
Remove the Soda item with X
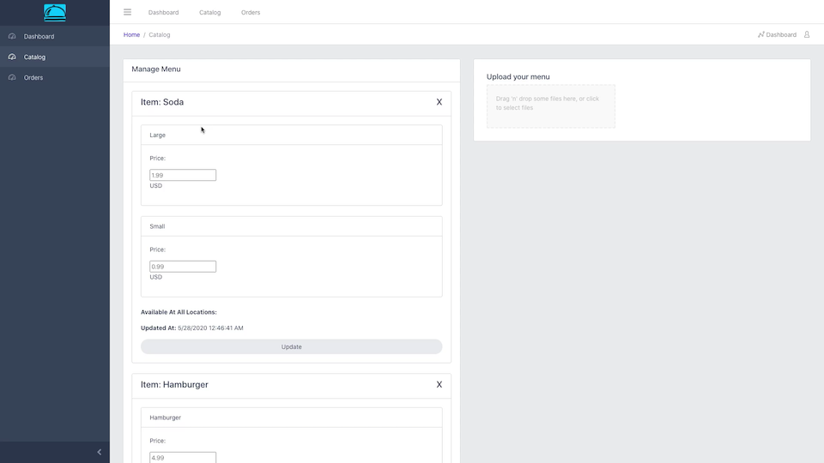tap(439, 102)
